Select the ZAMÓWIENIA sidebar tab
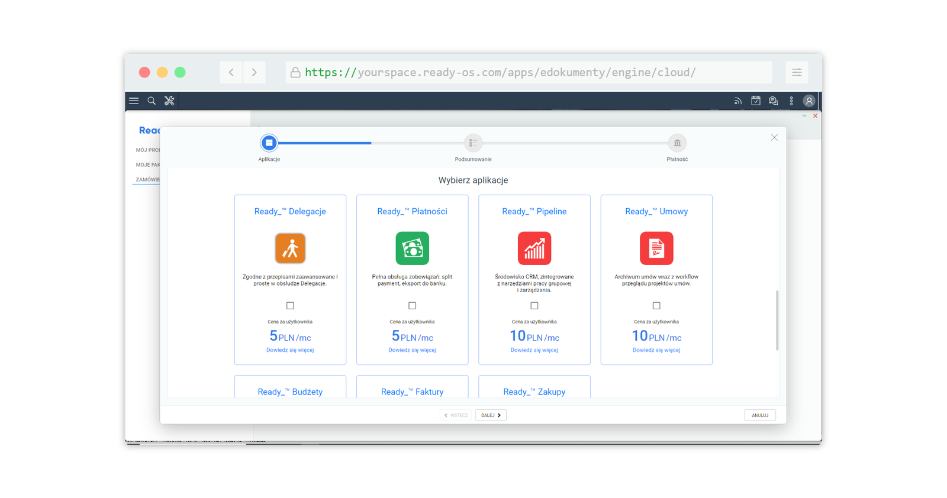 tap(147, 180)
